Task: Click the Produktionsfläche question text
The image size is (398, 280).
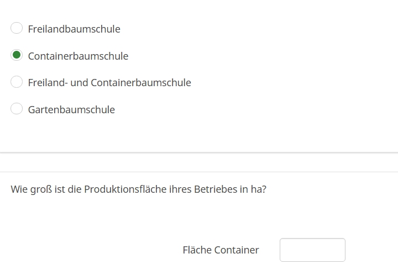Action: pos(138,189)
